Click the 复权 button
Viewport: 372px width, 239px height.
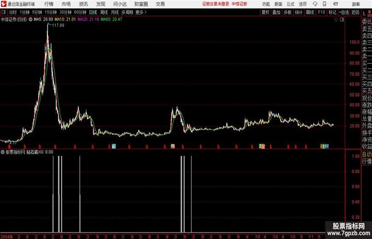[265, 12]
